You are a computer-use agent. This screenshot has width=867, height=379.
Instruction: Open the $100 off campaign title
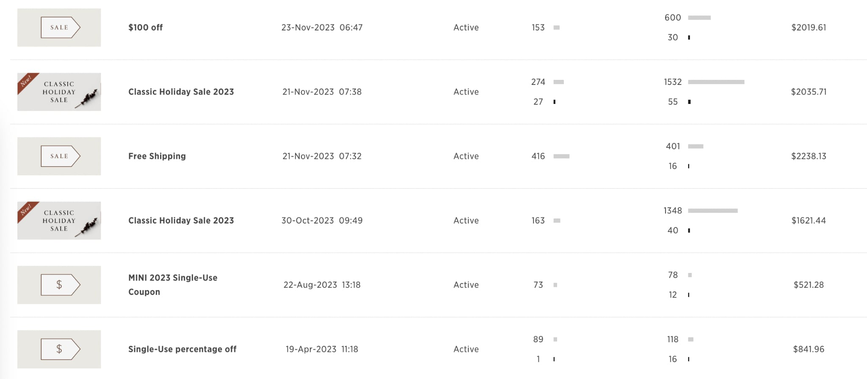(x=146, y=27)
